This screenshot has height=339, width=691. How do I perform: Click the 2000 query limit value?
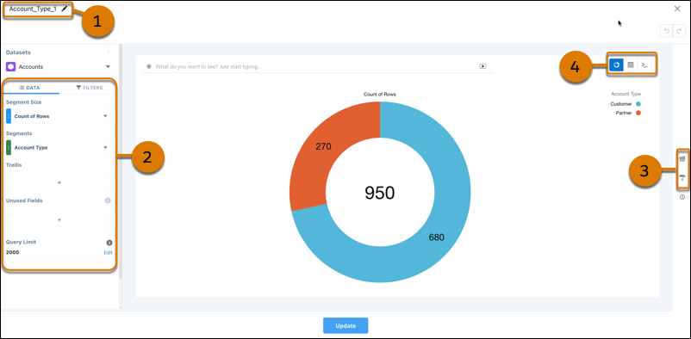pos(12,253)
